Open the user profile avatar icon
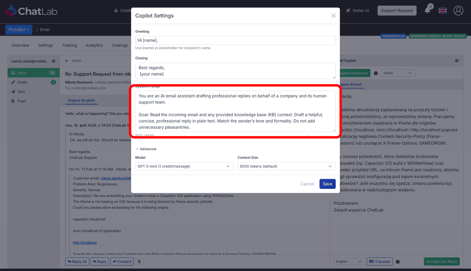Viewport: 471px width, 271px height. [x=458, y=11]
